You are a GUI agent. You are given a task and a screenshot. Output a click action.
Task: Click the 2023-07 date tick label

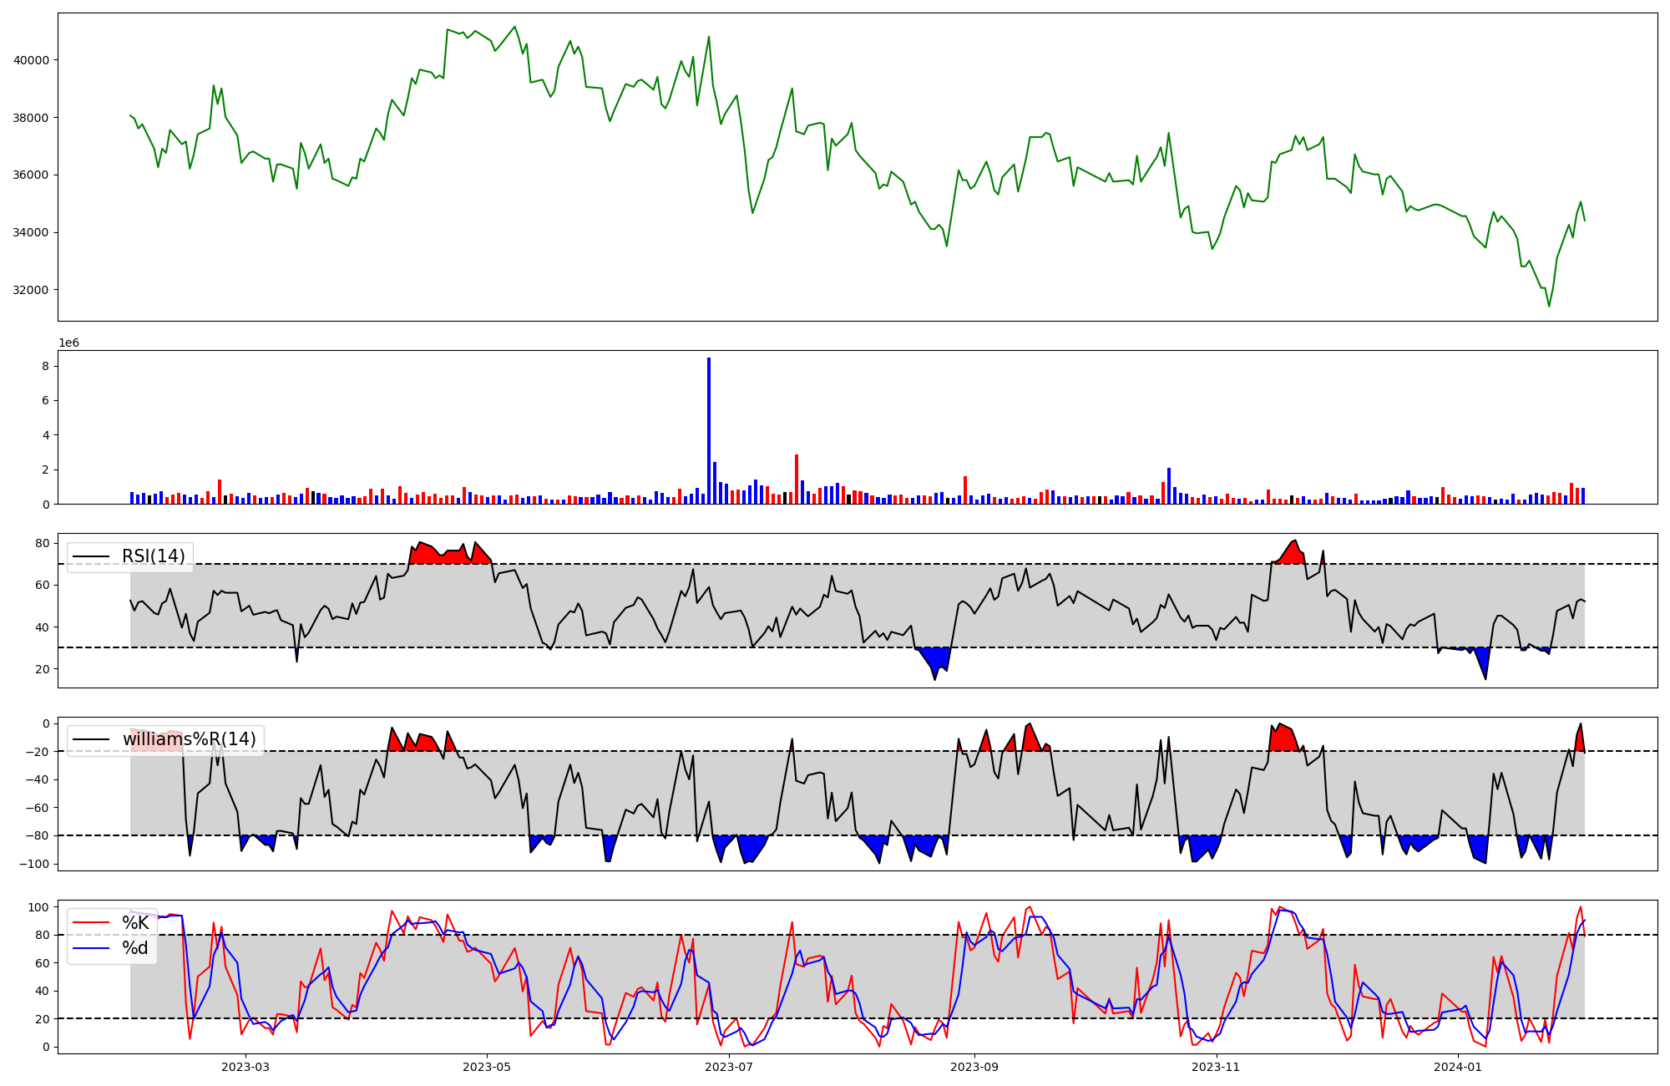(729, 1067)
